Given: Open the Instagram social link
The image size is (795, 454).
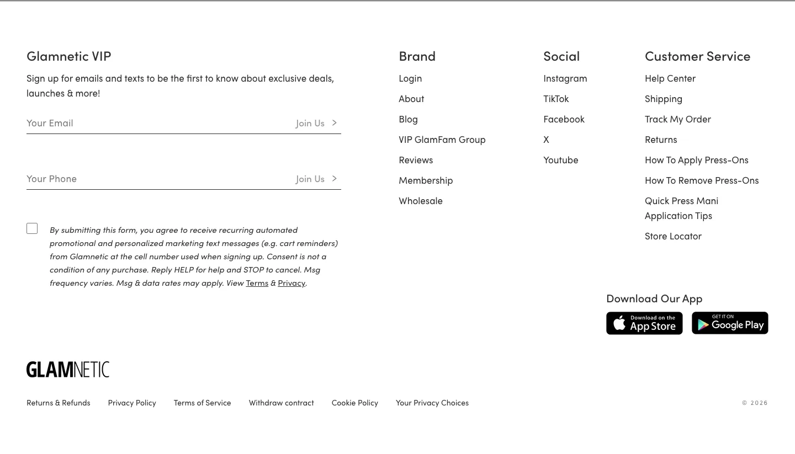Looking at the screenshot, I should pos(565,78).
